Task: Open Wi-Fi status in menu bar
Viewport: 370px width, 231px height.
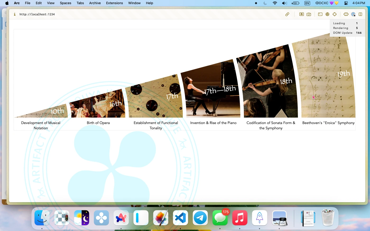Action: 275,3
